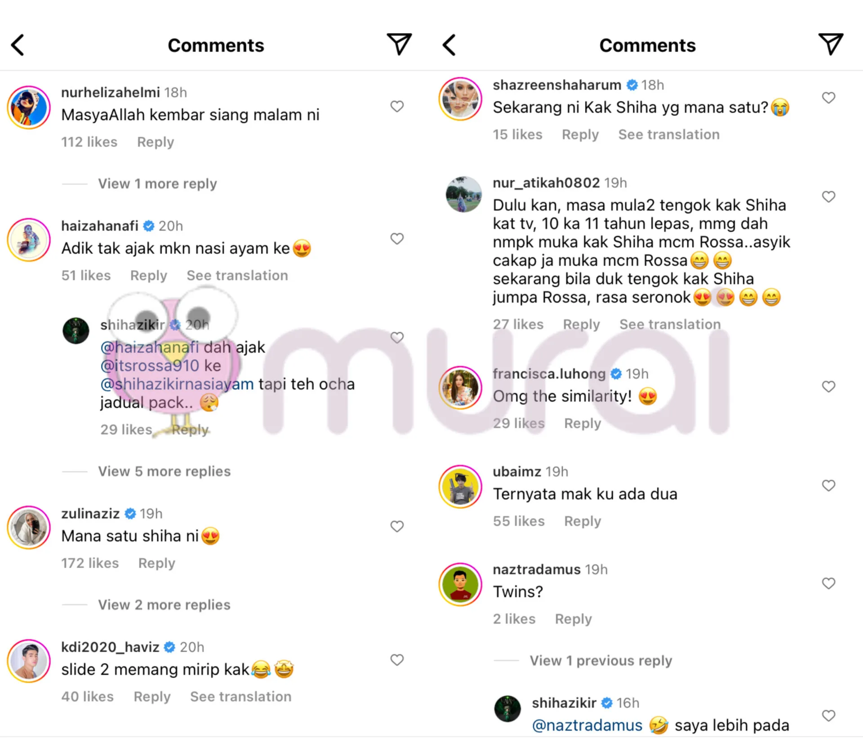
Task: Like zulinaziz's comment with heart
Action: click(397, 526)
